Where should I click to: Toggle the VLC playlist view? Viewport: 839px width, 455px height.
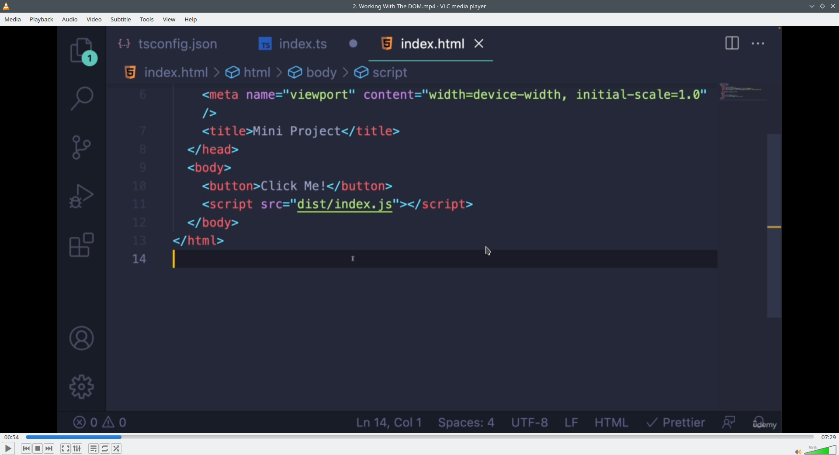click(x=94, y=448)
